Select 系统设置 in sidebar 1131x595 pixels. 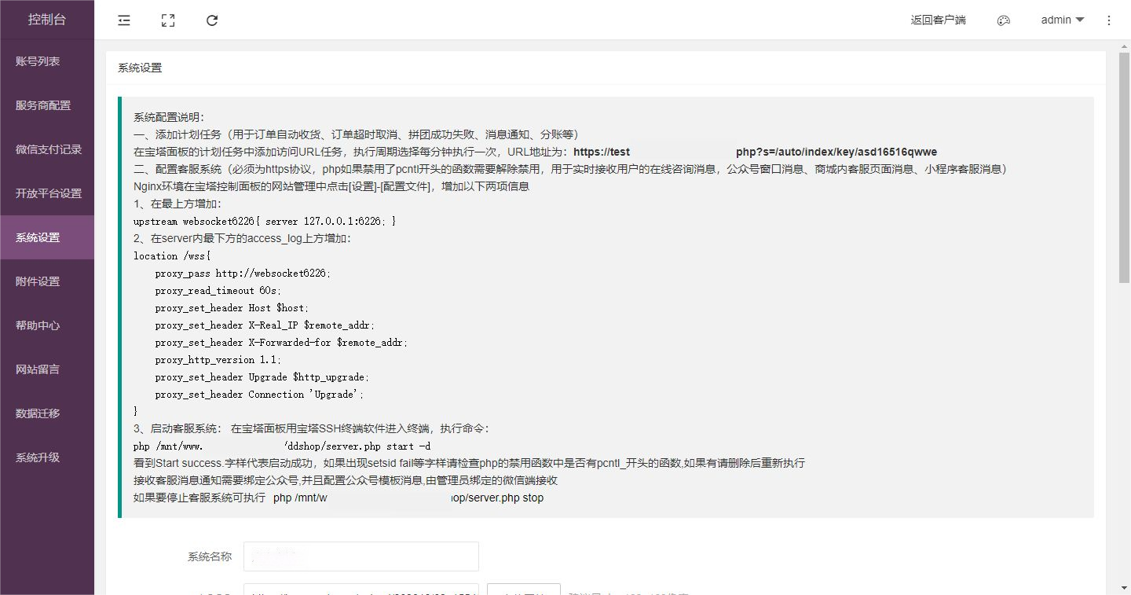pos(38,237)
